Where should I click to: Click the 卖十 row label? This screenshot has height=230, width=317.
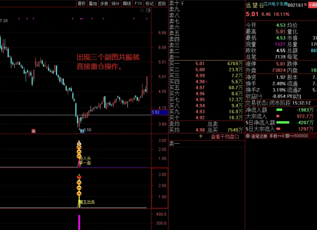(174, 3)
